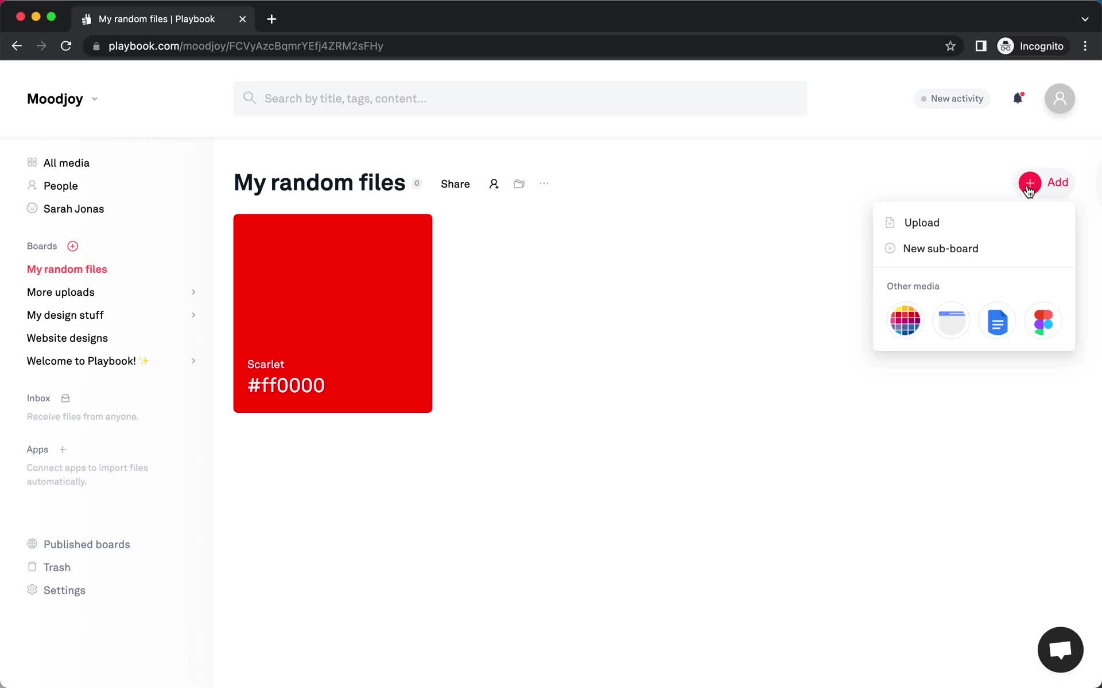
Task: Expand the More uploads board
Action: pyautogui.click(x=193, y=292)
